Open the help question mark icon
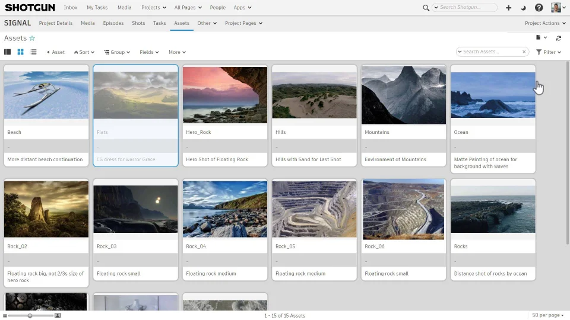This screenshot has height=320, width=570. [x=539, y=8]
